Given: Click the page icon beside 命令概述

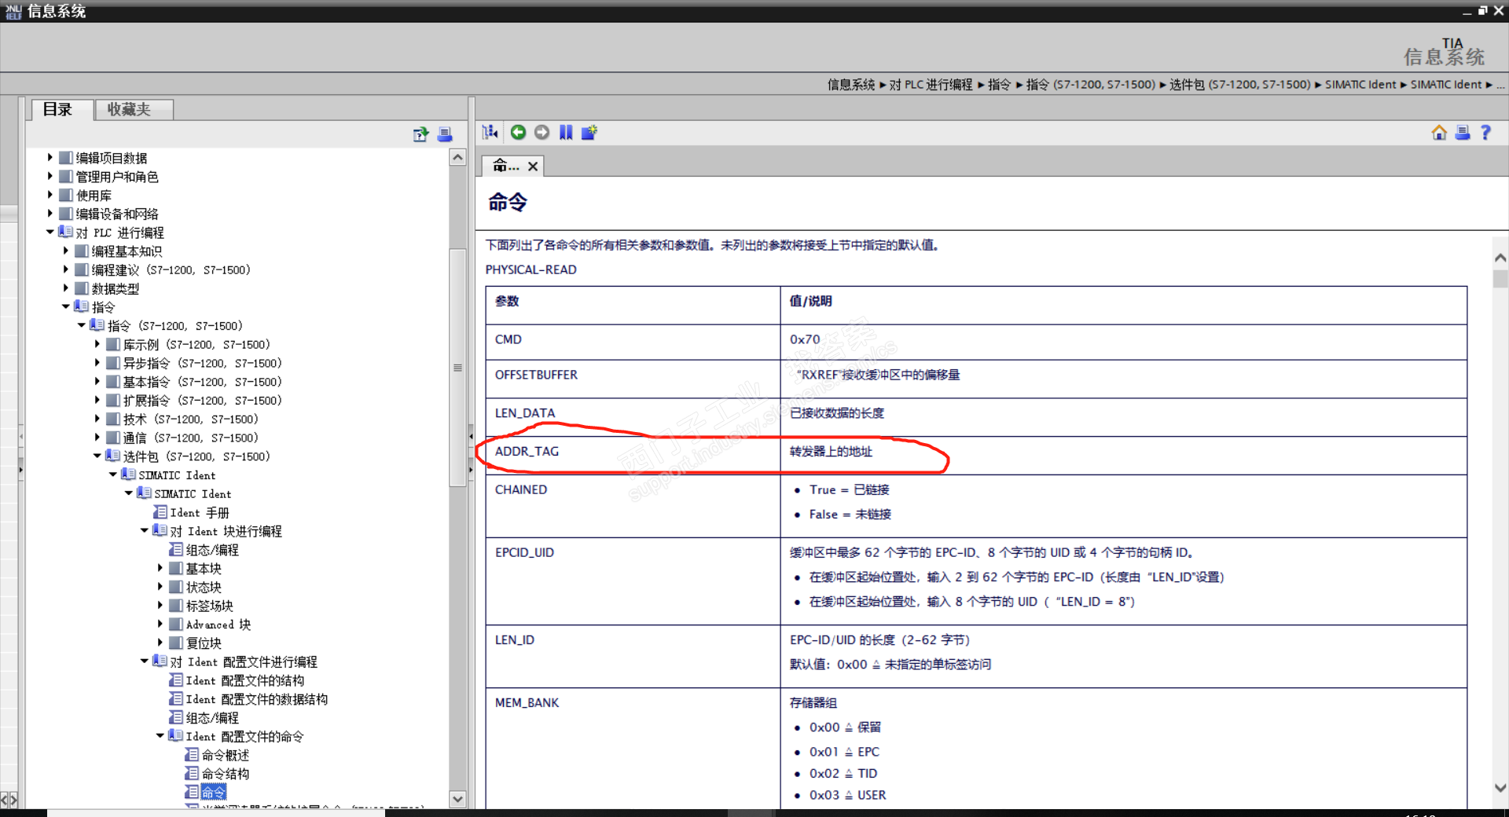Looking at the screenshot, I should (192, 755).
